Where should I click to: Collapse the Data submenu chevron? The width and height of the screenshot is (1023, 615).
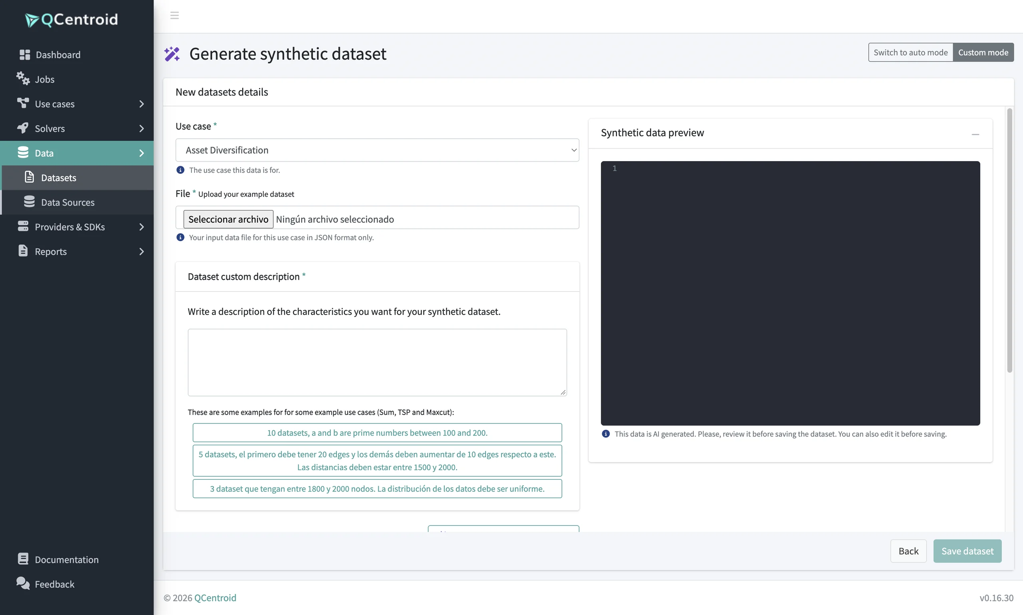coord(141,153)
